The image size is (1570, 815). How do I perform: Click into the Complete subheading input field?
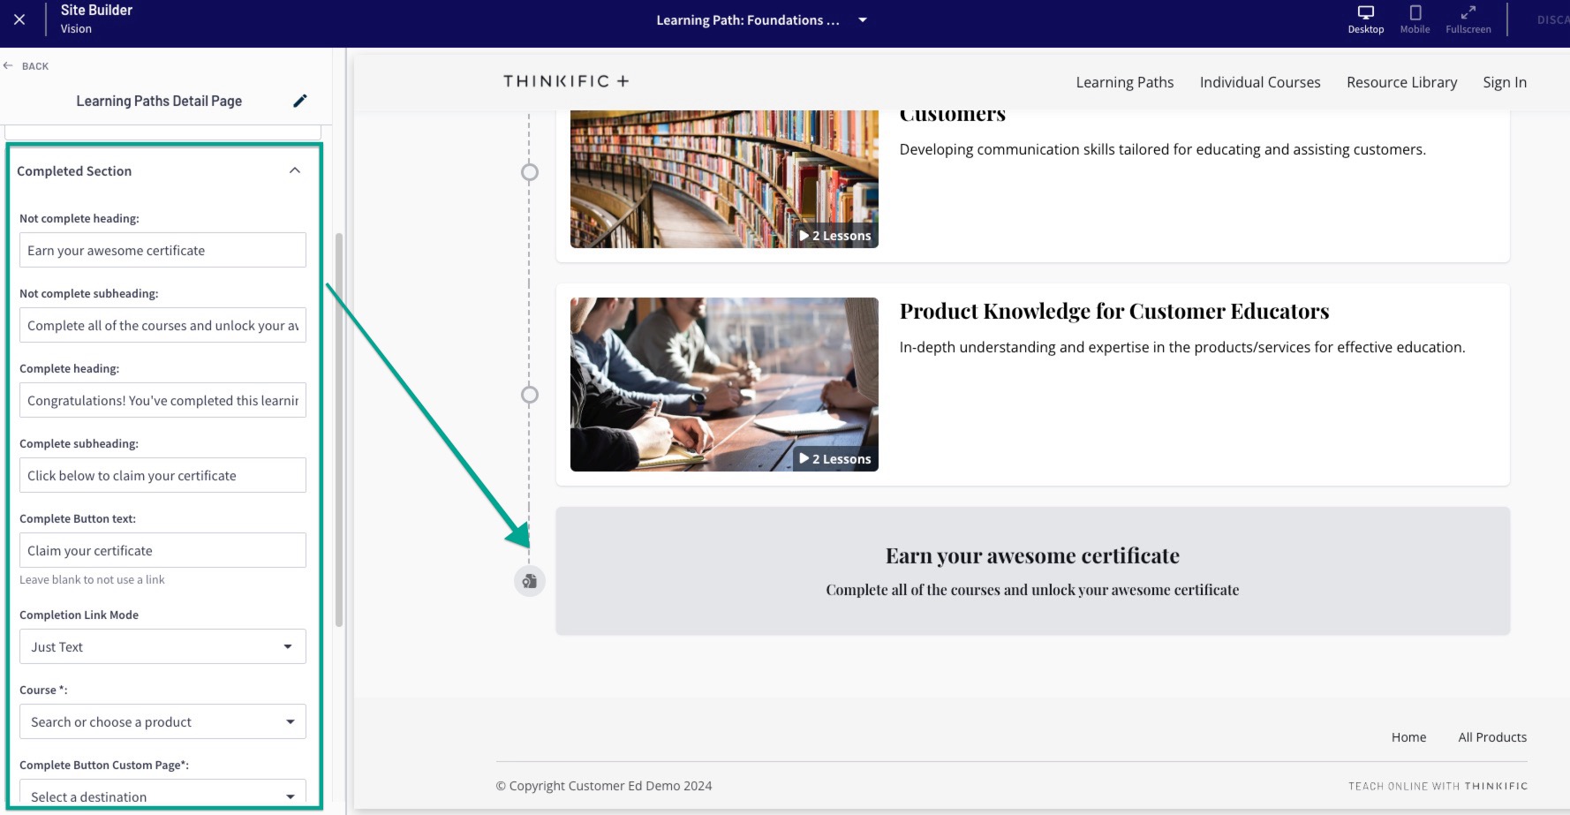162,475
